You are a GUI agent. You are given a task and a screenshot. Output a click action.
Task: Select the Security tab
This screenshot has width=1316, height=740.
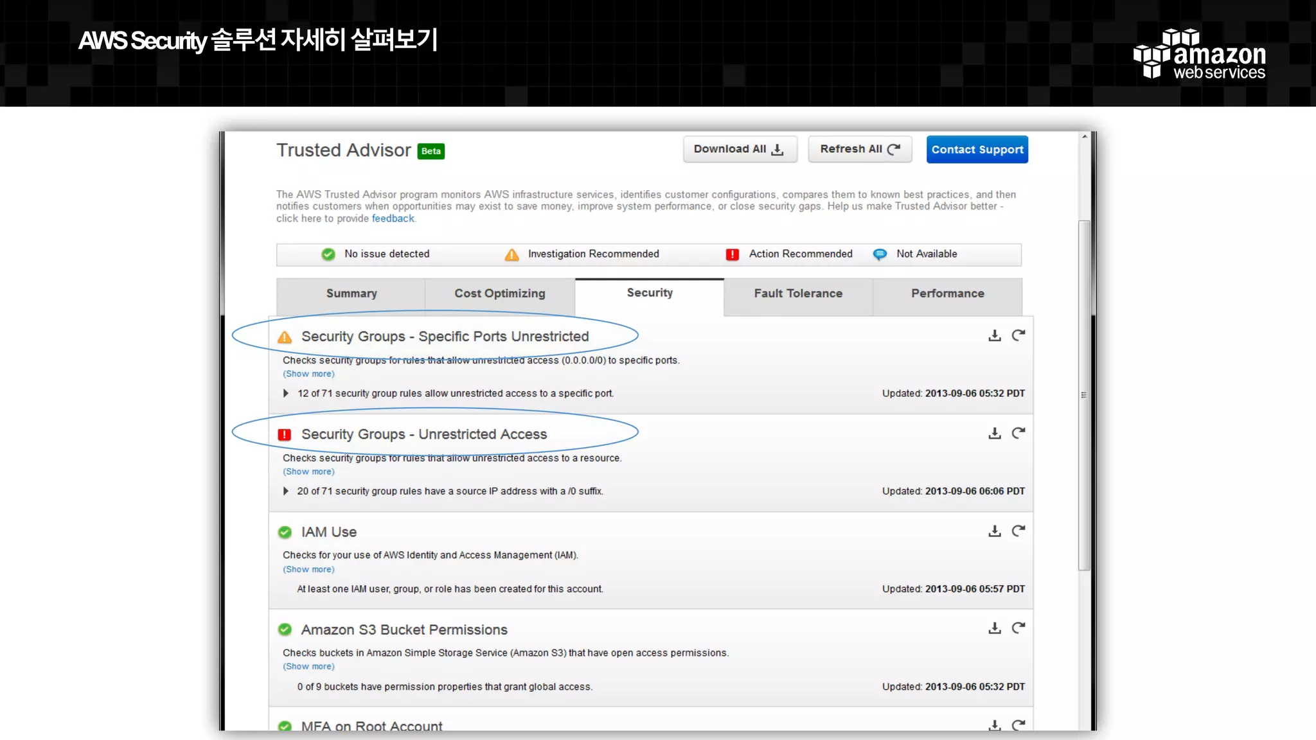pyautogui.click(x=650, y=296)
